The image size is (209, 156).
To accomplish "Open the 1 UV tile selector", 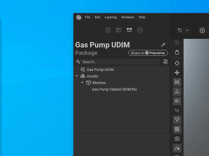I will pyautogui.click(x=177, y=110).
